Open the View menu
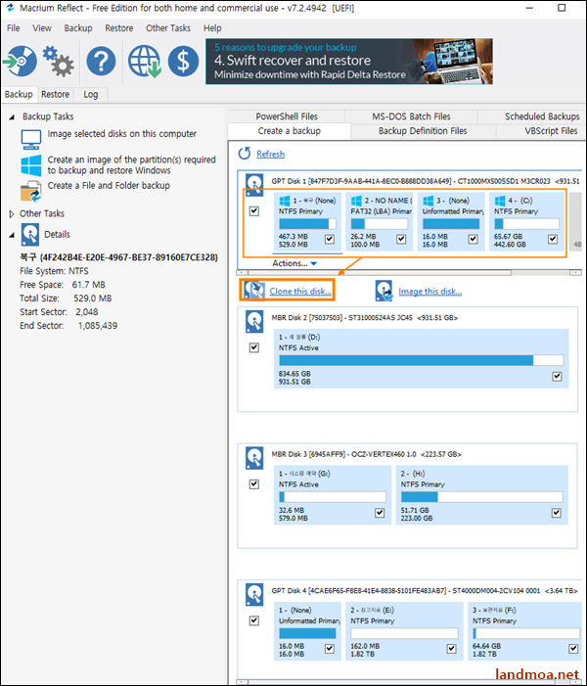 coord(42,28)
